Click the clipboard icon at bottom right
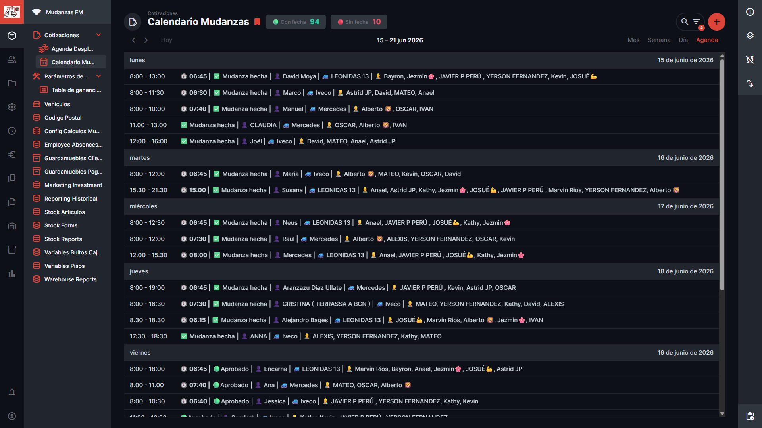The height and width of the screenshot is (428, 762). click(750, 416)
